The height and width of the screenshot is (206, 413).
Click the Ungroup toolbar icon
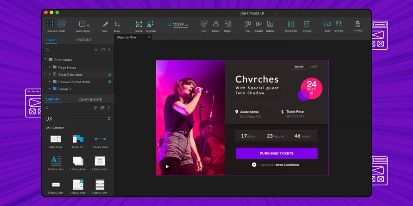pos(150,24)
